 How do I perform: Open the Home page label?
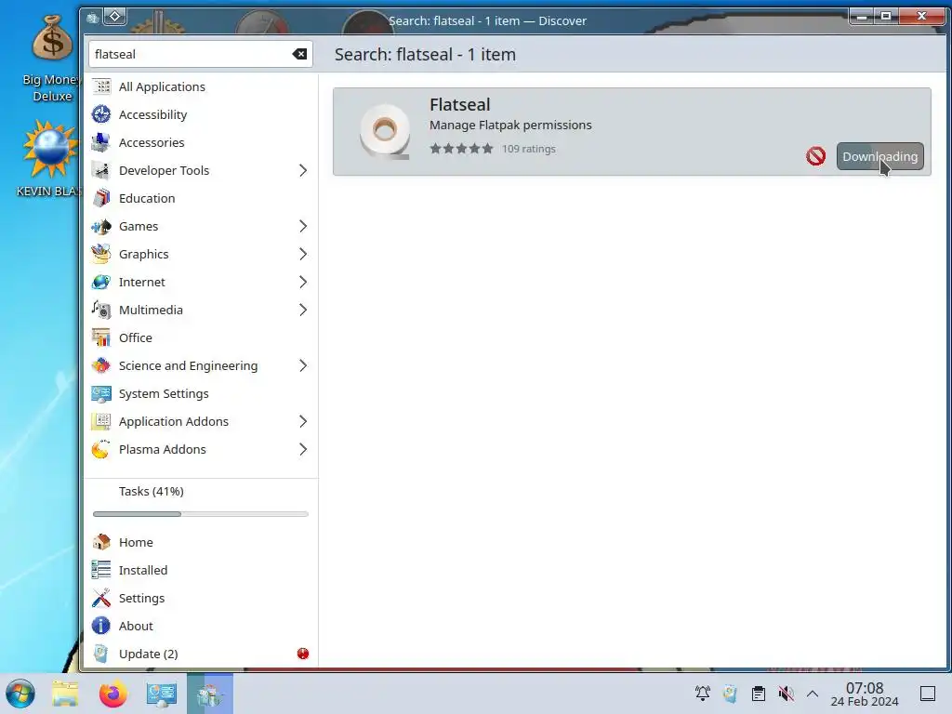pos(136,542)
